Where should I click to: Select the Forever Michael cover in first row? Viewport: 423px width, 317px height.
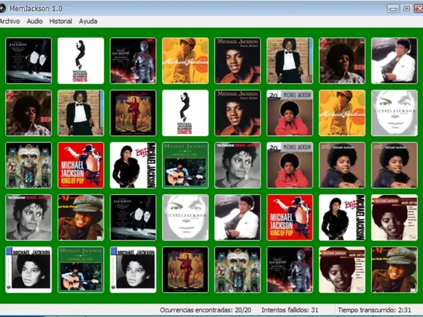(x=237, y=61)
